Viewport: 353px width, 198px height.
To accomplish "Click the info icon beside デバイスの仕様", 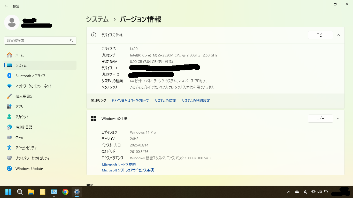I will click(94, 35).
